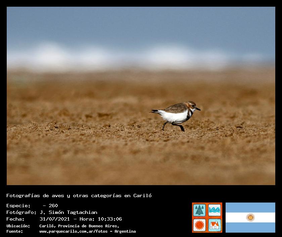Open the www.parquecarilo.com.ar/fotos source link
This screenshot has height=237, width=282.
tap(75, 231)
